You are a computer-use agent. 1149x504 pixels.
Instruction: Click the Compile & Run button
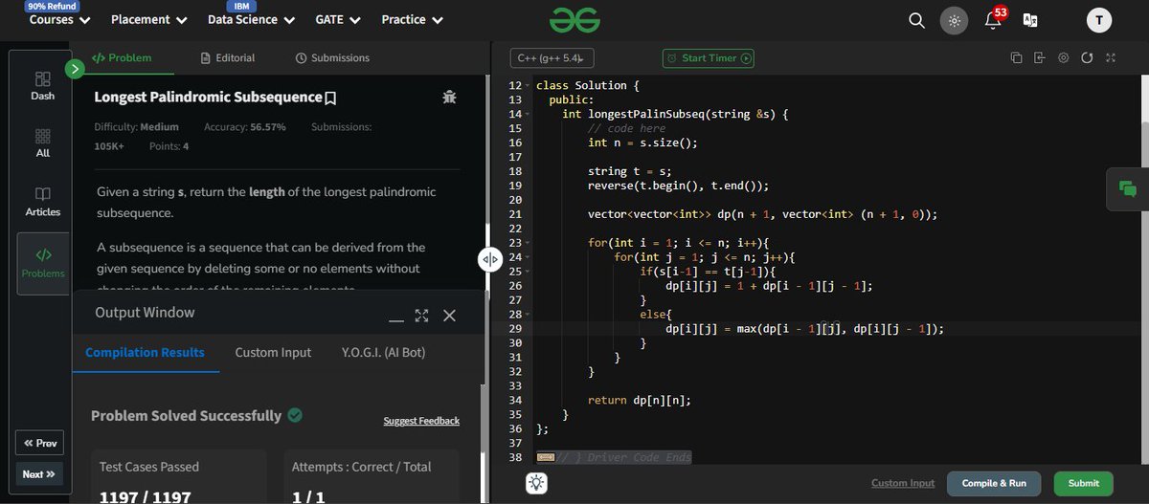(993, 483)
